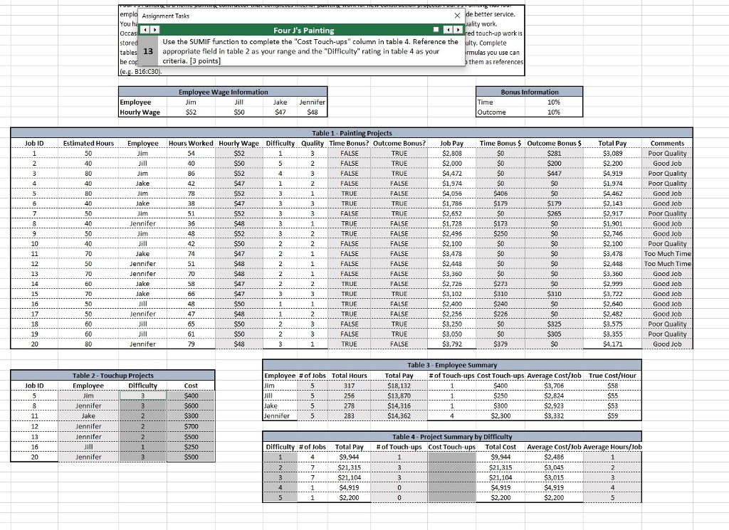Select the Time 10% bonus cell
The image size is (729, 530).
(554, 102)
